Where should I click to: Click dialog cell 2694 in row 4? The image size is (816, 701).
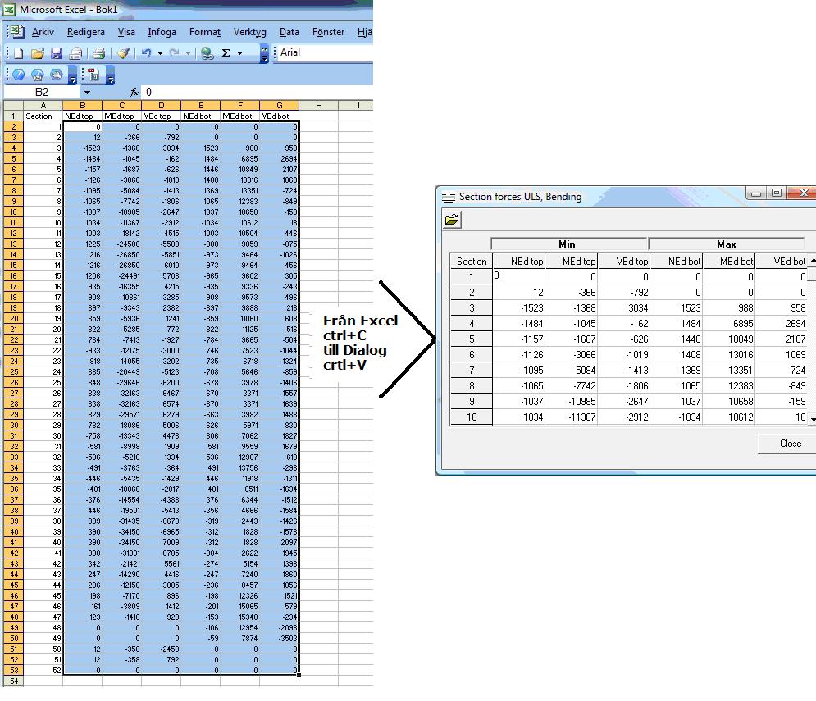(x=782, y=323)
